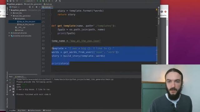Click the print icon in Run panel
This screenshot has width=200, height=112.
(13, 92)
